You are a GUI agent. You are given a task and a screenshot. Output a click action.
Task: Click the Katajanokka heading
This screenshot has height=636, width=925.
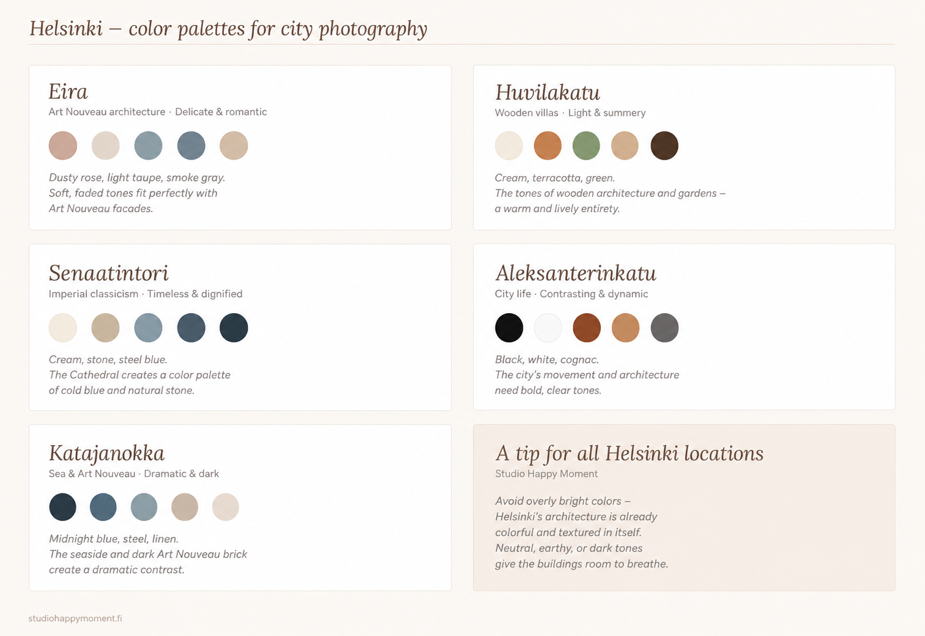coord(106,453)
